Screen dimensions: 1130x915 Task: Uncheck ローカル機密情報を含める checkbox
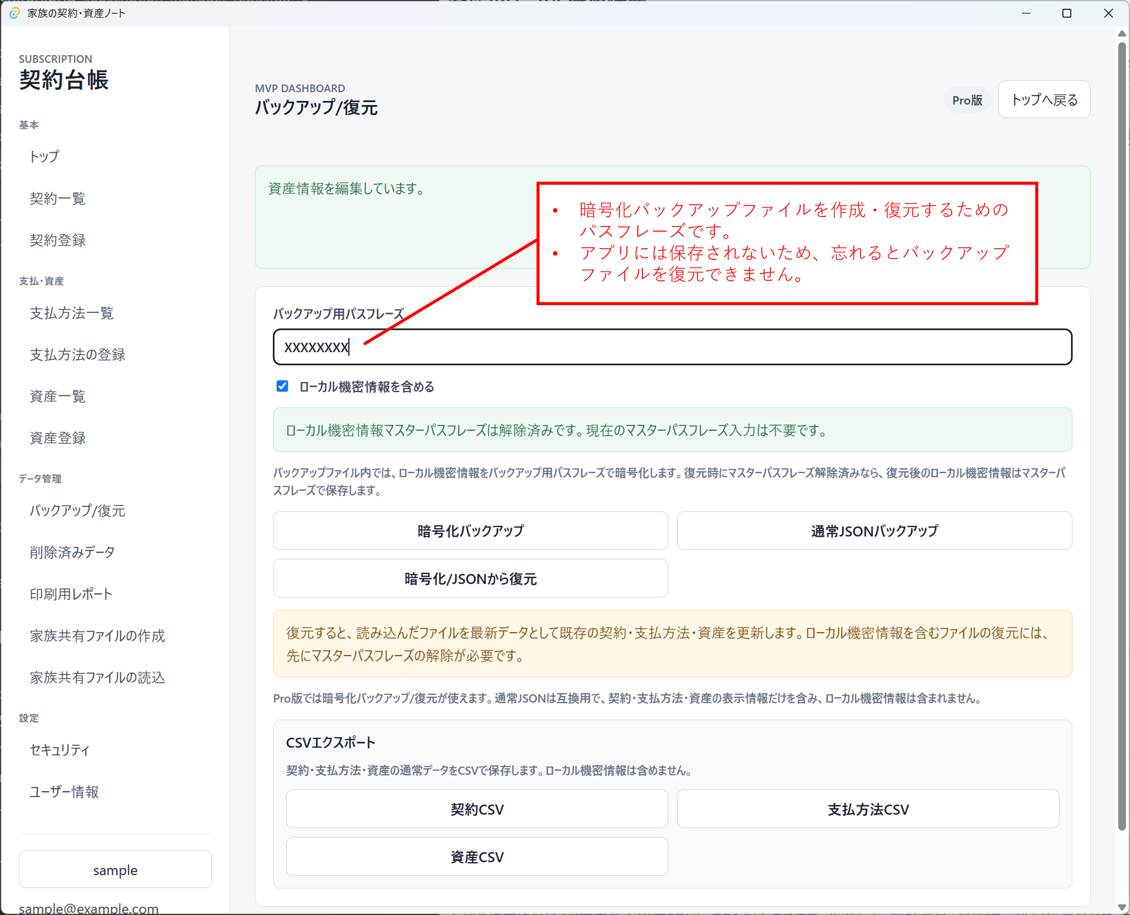click(283, 386)
